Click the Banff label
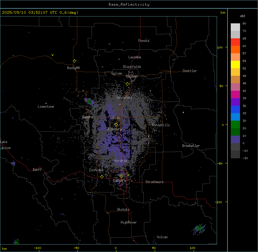 [x=37, y=170]
